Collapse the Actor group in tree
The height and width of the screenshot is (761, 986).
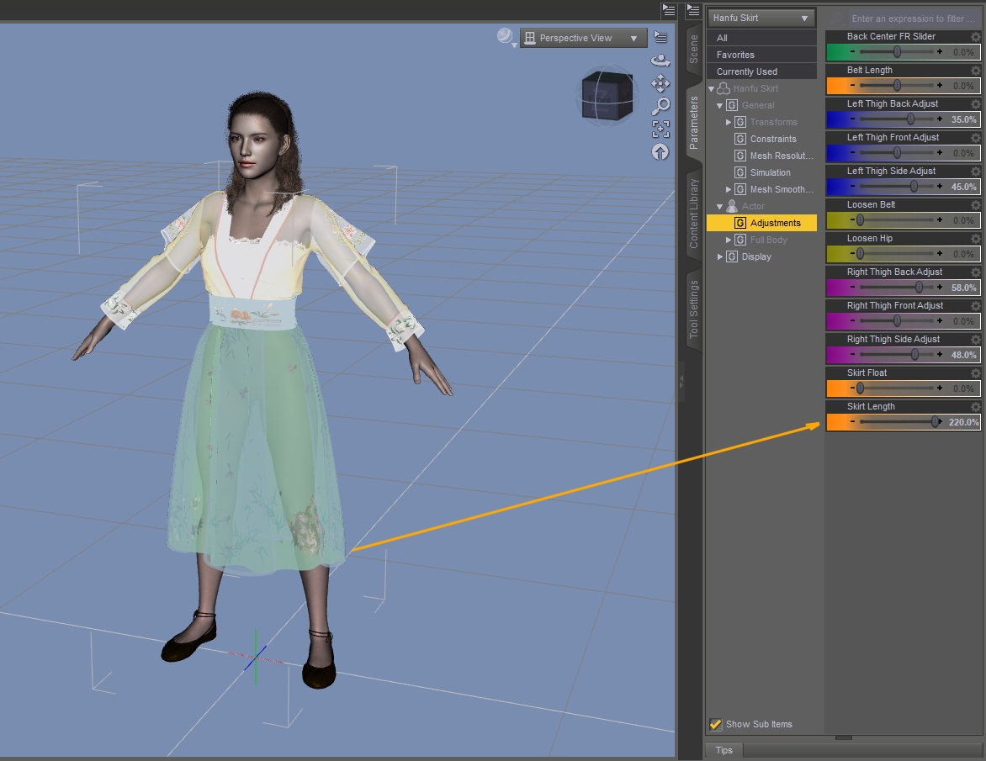coord(720,206)
